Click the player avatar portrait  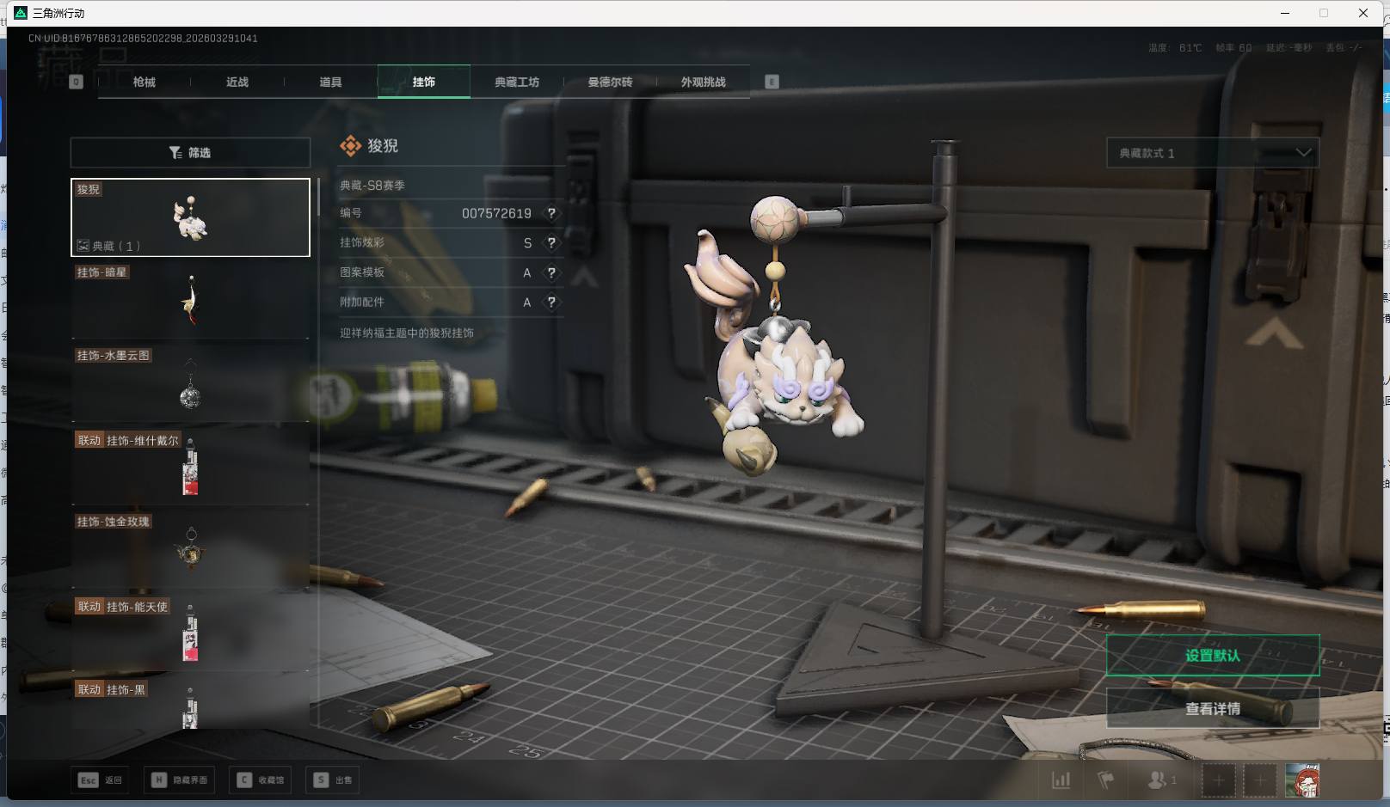click(1301, 780)
